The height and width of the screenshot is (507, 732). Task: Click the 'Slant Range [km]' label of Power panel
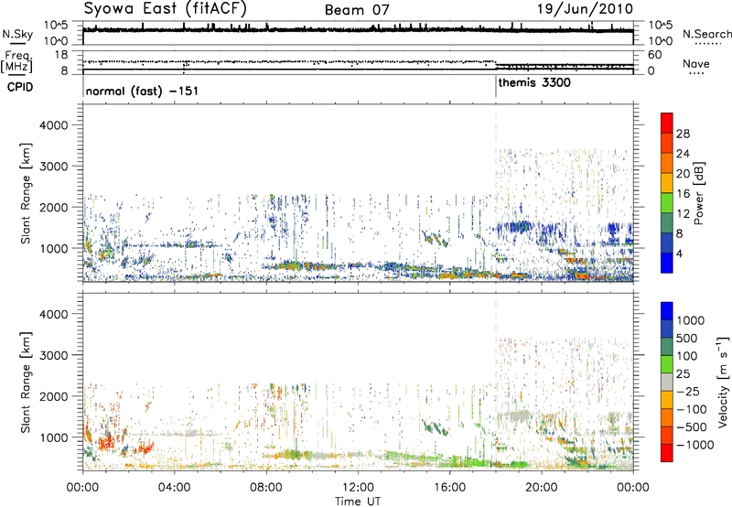(x=26, y=193)
